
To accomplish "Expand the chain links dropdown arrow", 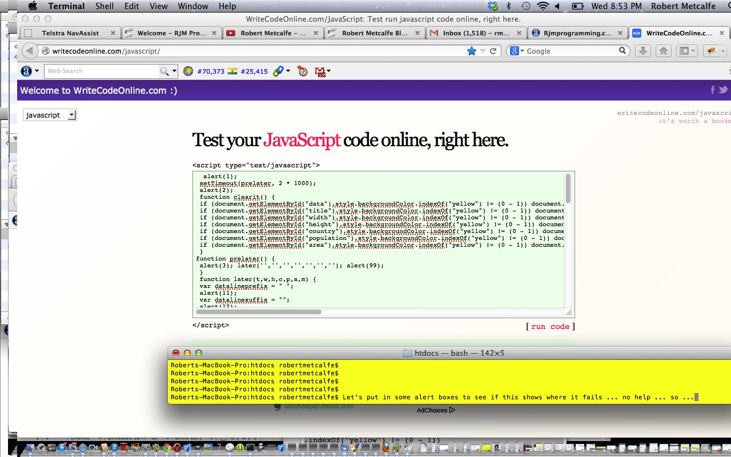I will 288,71.
